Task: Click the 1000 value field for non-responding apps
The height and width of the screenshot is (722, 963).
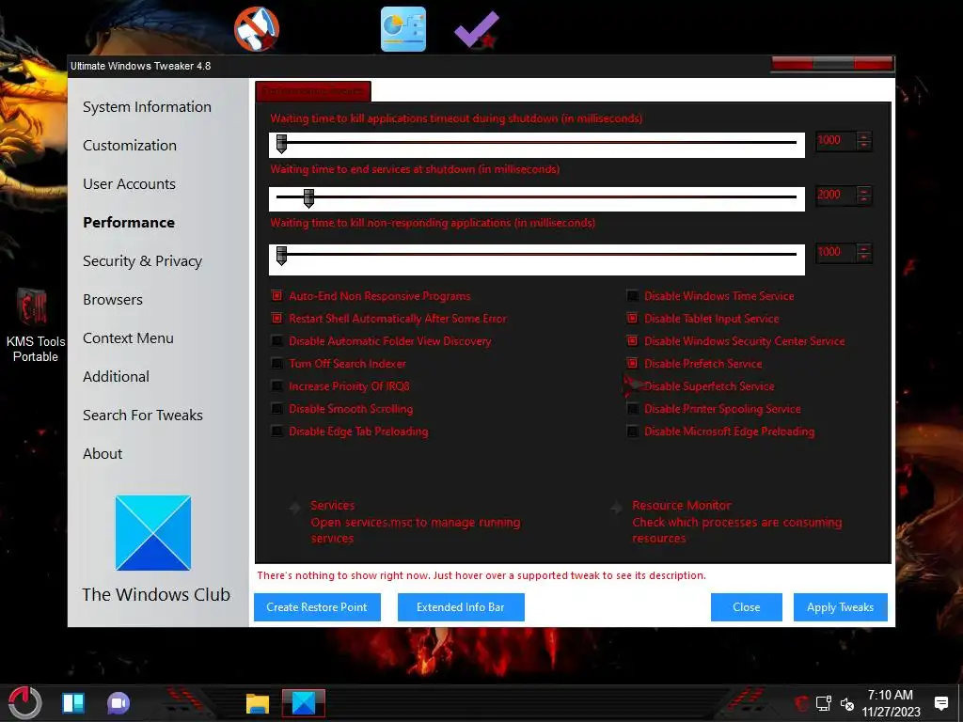Action: tap(836, 252)
